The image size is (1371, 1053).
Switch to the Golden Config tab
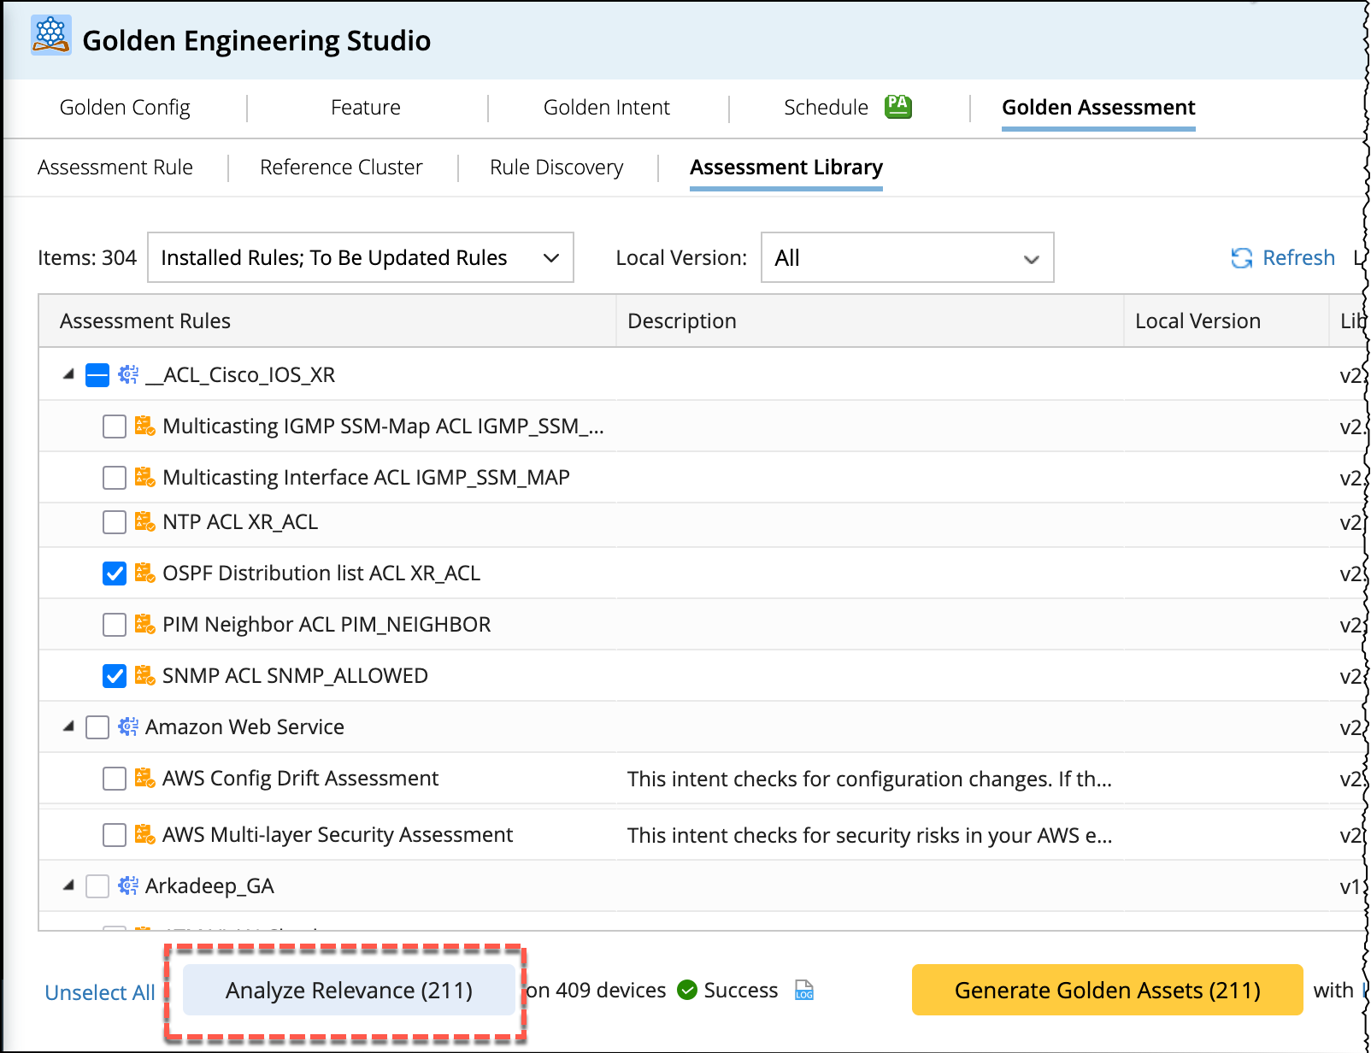coord(125,108)
